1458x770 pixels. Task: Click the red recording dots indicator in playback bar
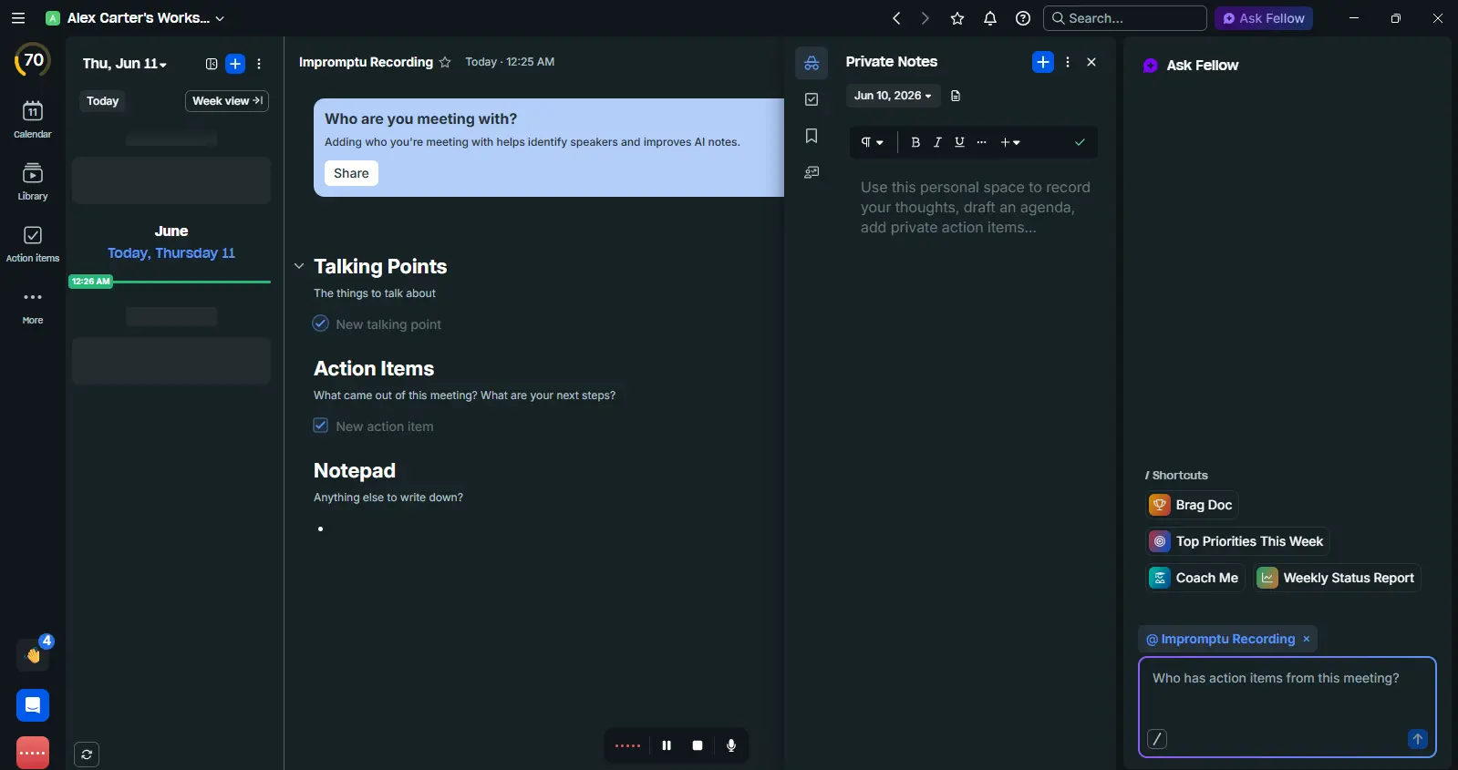(627, 745)
